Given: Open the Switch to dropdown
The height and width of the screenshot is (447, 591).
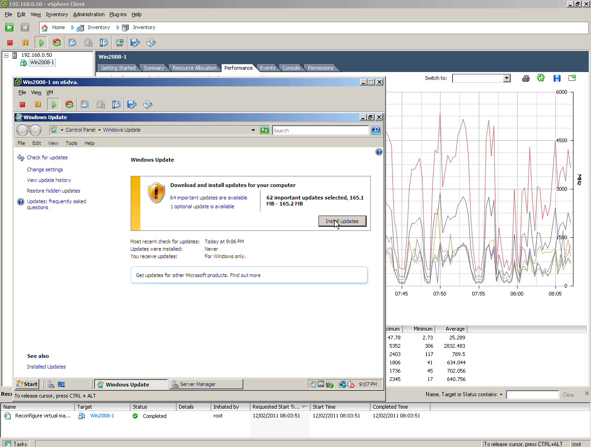Looking at the screenshot, I should (x=507, y=78).
